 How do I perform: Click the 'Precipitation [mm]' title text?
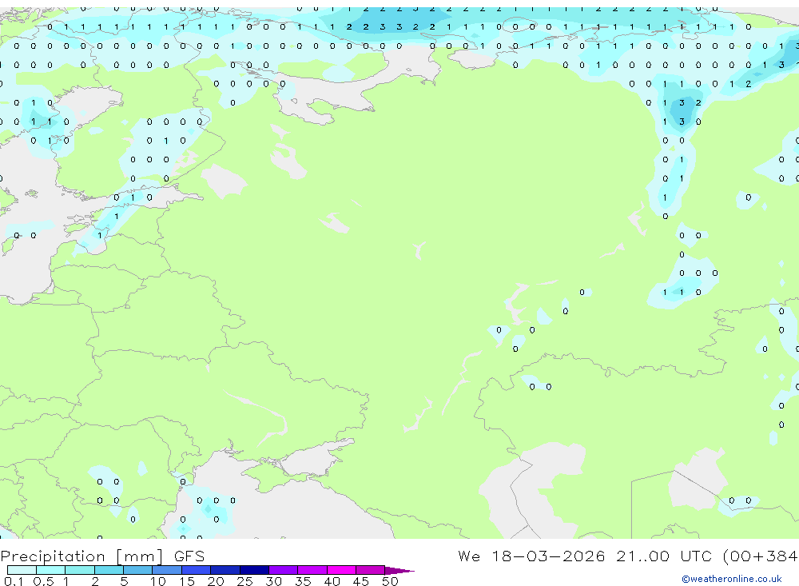click(x=82, y=556)
